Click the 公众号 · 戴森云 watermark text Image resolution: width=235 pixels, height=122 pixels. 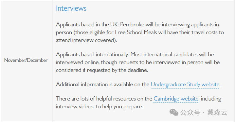tap(204, 112)
